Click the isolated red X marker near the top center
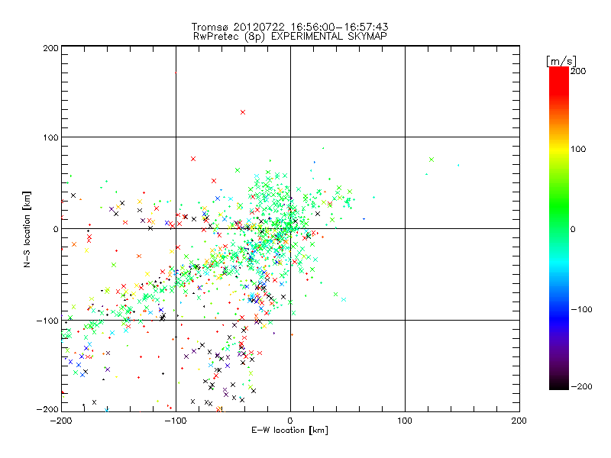 tap(243, 112)
